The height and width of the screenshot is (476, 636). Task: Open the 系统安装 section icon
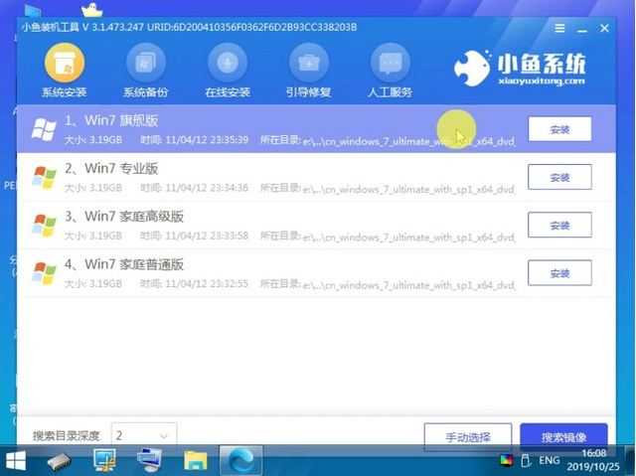coord(64,63)
